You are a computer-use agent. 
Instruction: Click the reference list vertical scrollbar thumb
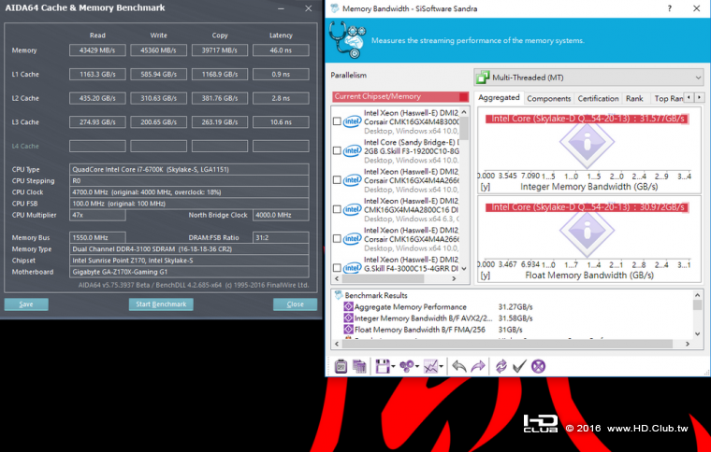click(464, 128)
